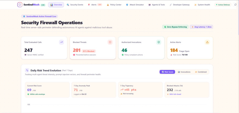This screenshot has width=239, height=113.
Task: Click the Risk increasing warning icon
Action: point(121,94)
